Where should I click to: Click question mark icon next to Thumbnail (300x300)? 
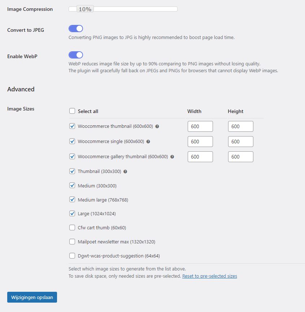[125, 171]
